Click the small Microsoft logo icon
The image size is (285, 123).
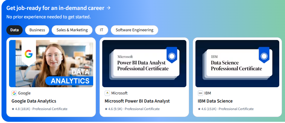click(x=107, y=93)
